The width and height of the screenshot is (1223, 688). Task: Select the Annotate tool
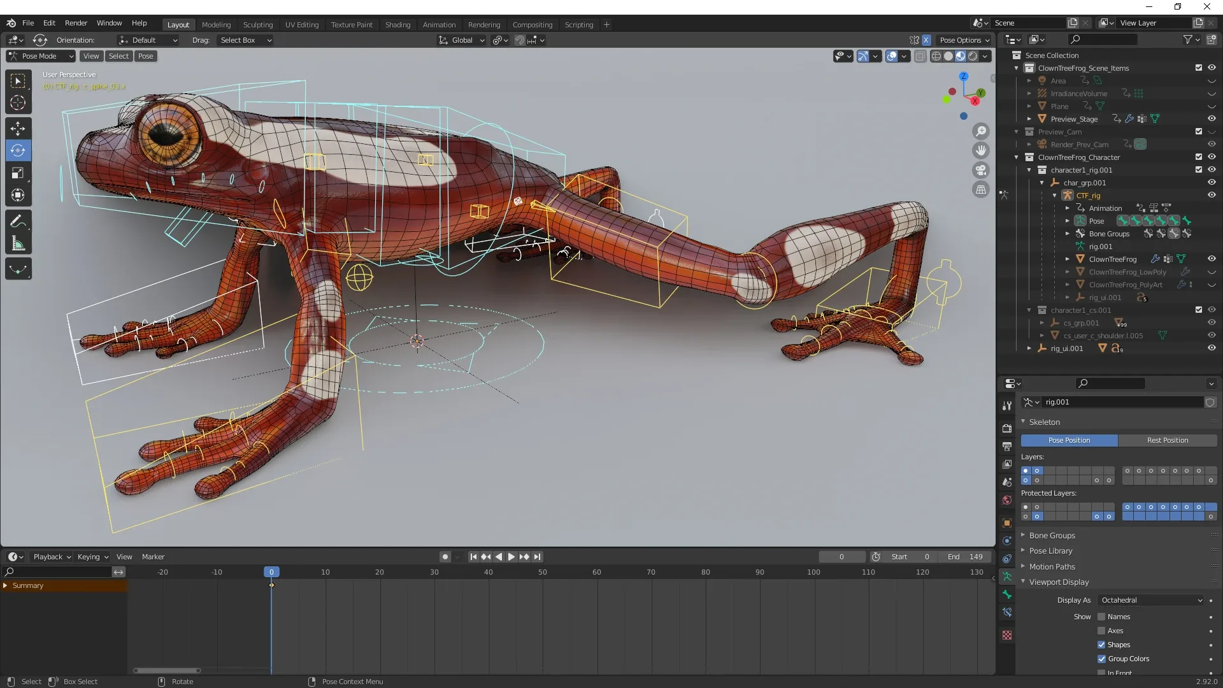(x=18, y=222)
